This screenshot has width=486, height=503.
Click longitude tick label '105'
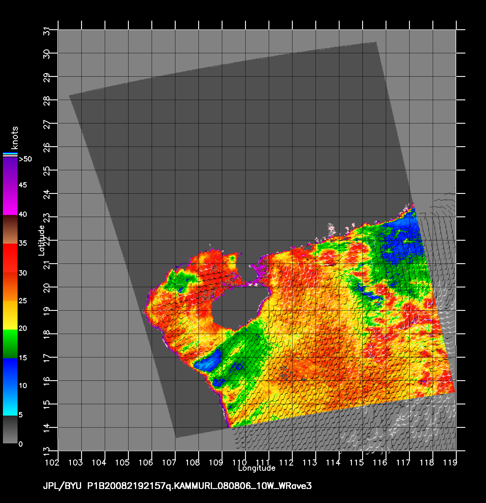click(122, 463)
